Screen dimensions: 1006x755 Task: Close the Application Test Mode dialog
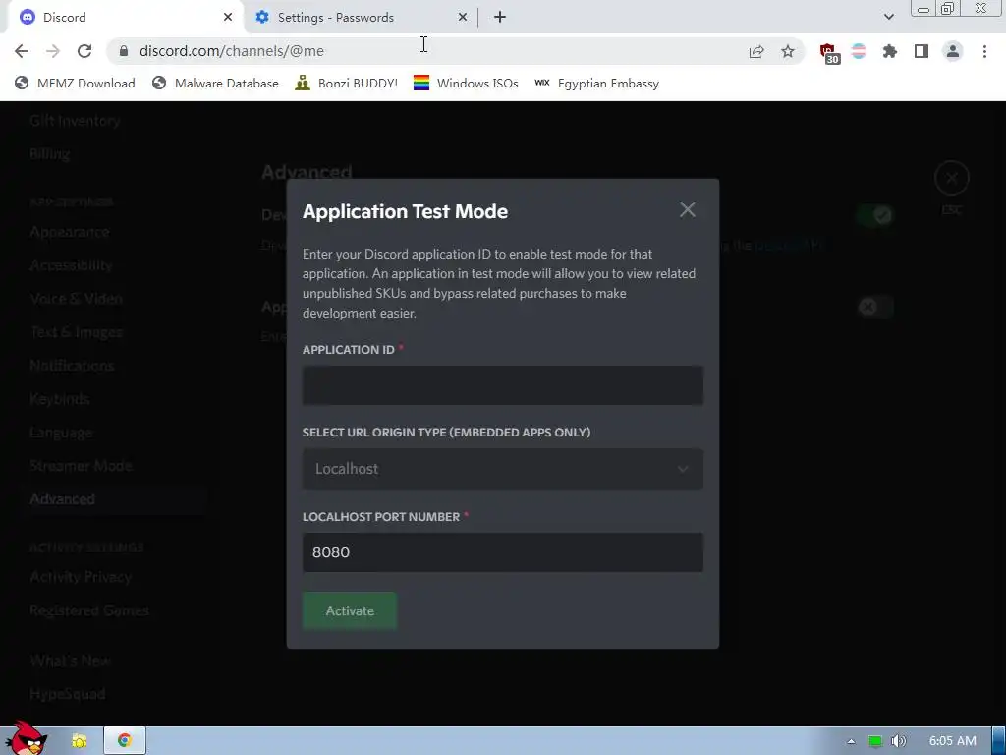click(687, 209)
